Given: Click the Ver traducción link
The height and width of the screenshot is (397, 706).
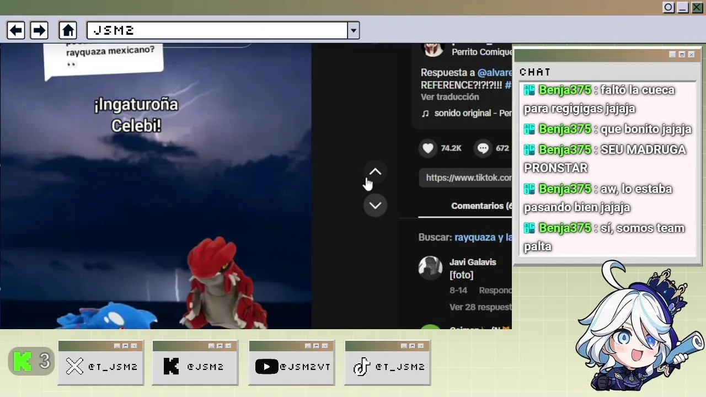Looking at the screenshot, I should [450, 96].
